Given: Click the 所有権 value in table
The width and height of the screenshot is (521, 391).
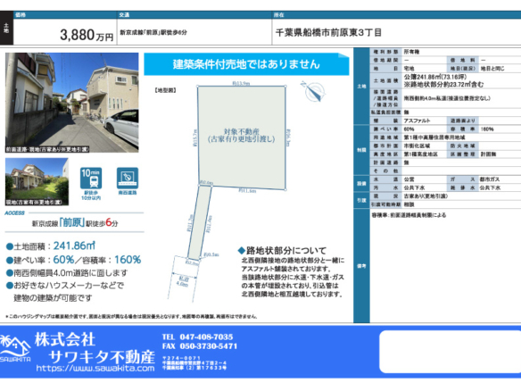Looking at the screenshot, I should tap(411, 52).
